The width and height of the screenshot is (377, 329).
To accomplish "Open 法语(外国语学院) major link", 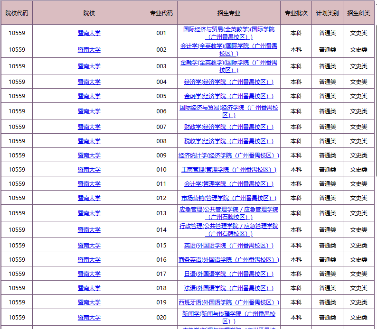I will (229, 288).
